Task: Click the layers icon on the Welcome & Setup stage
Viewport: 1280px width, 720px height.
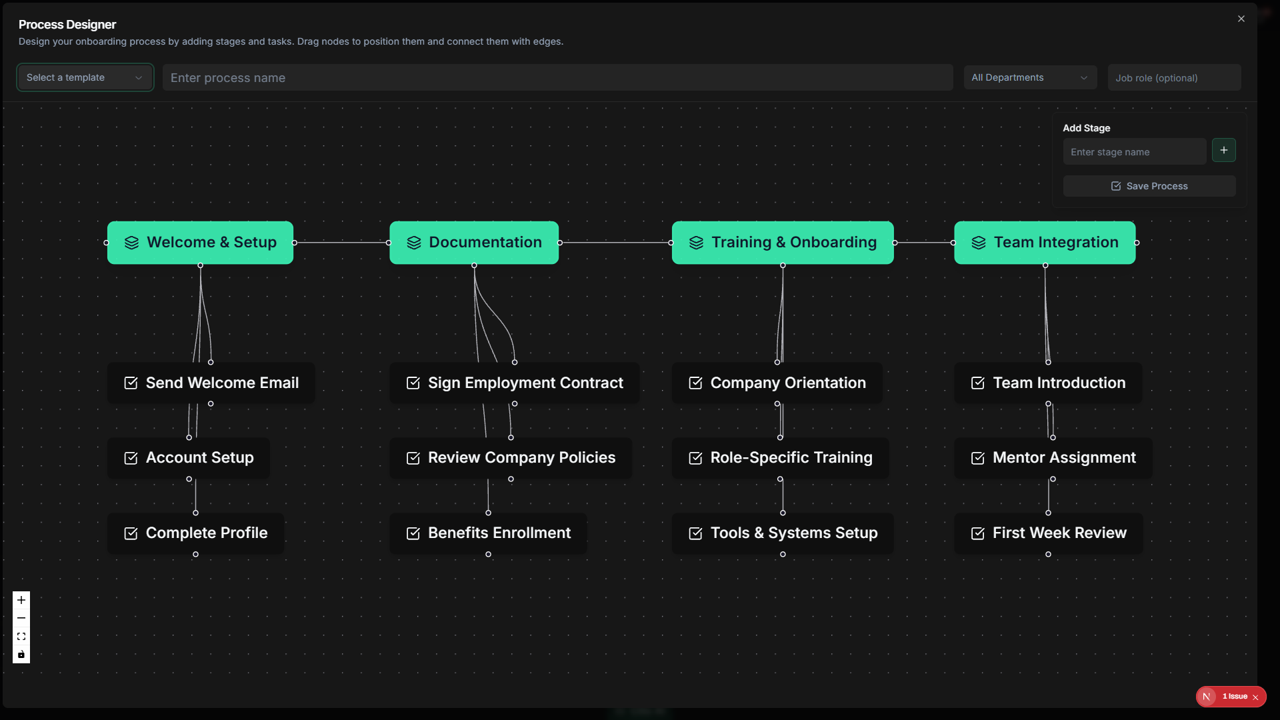Action: tap(131, 243)
